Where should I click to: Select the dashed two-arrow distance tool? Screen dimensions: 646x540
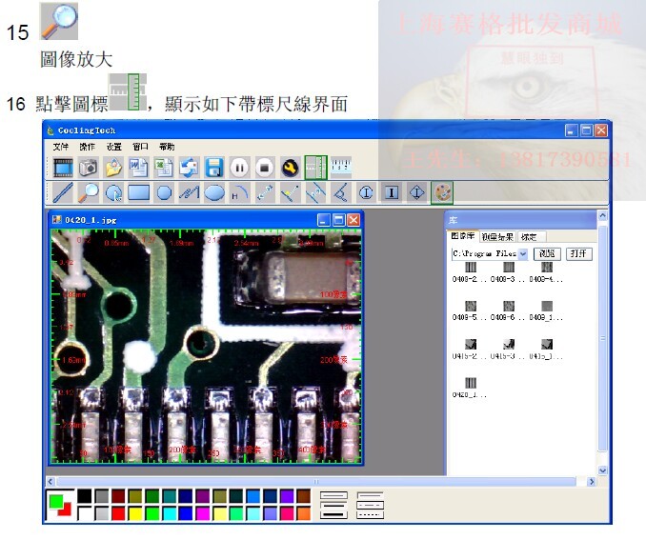265,192
